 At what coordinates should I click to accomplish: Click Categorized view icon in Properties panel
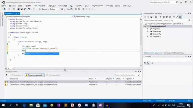tap(145, 63)
